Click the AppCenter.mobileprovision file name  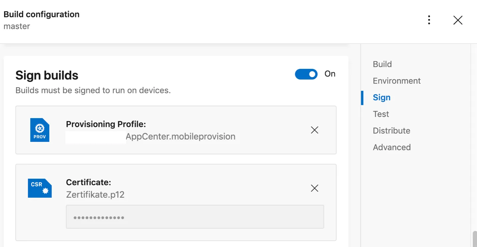tap(180, 136)
